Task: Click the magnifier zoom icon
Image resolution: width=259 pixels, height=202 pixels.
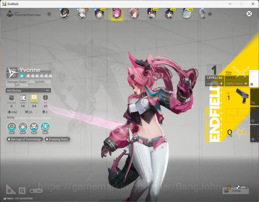Action: (22, 191)
